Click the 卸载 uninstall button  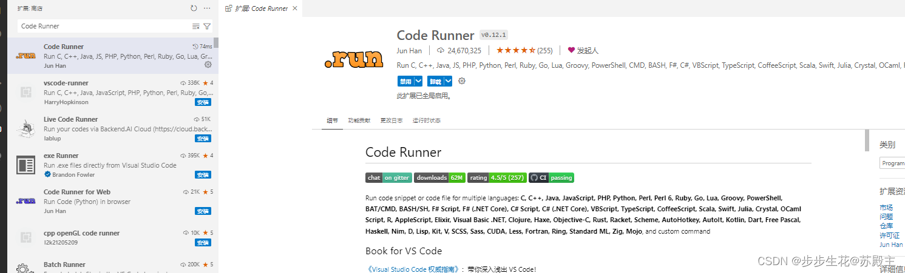tap(435, 81)
